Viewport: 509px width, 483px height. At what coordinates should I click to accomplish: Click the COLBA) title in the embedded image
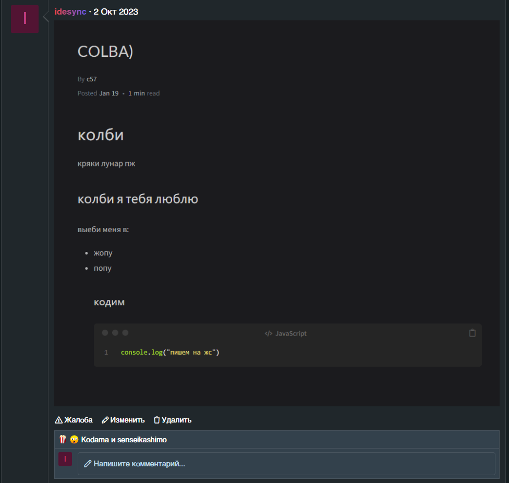pyautogui.click(x=105, y=52)
